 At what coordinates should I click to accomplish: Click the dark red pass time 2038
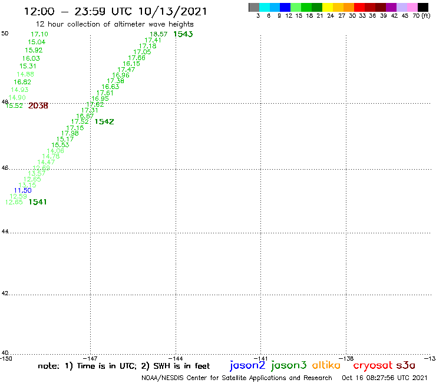(38, 105)
